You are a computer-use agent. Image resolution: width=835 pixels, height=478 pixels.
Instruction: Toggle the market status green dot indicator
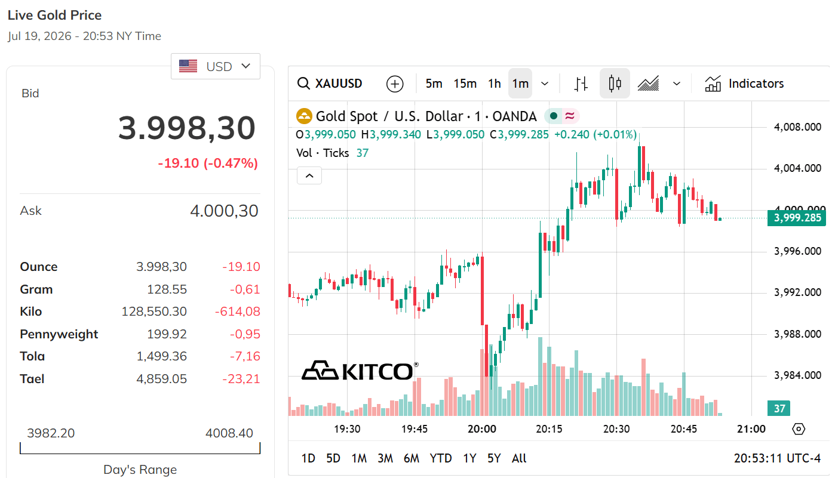(x=553, y=116)
